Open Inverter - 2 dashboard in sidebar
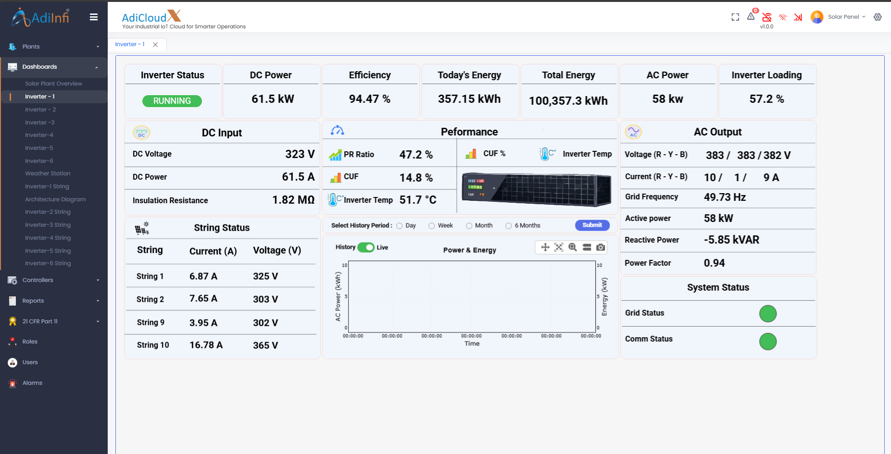The height and width of the screenshot is (454, 891). point(40,110)
